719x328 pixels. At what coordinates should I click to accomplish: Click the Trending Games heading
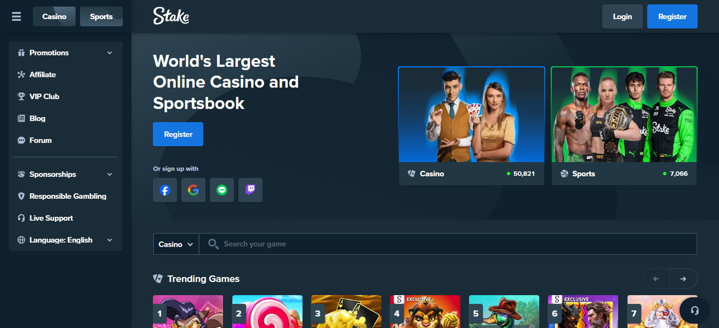(x=203, y=279)
